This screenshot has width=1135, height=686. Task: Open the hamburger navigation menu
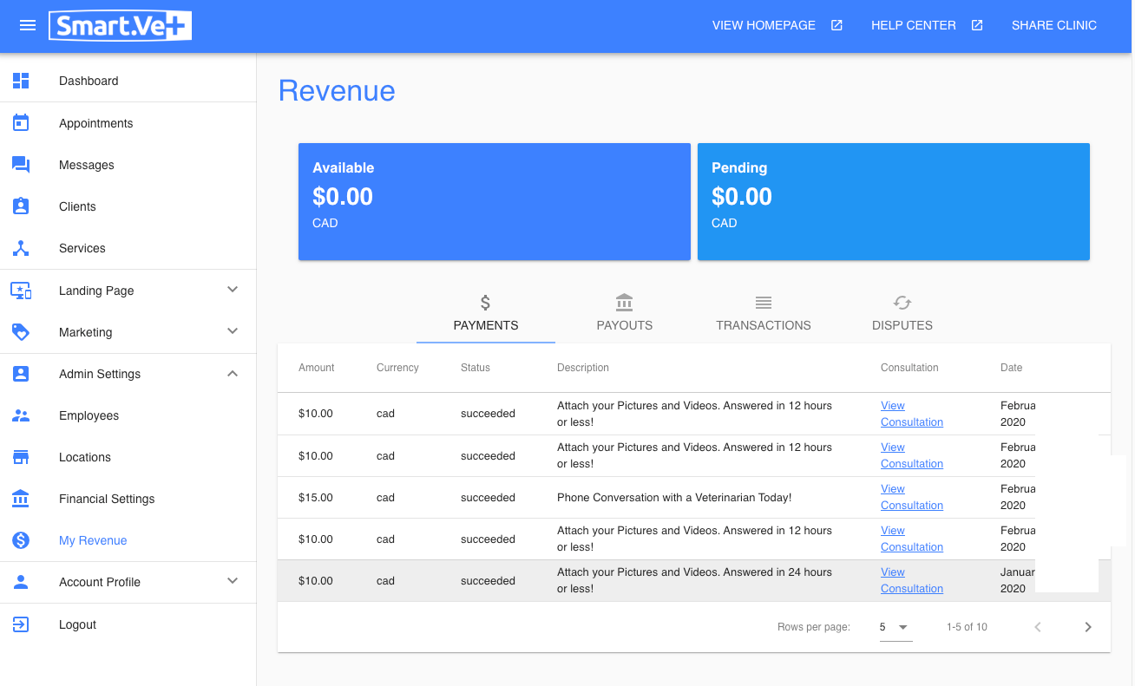(x=28, y=25)
